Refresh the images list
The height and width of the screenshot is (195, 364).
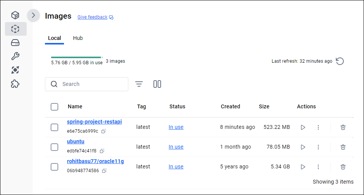[x=340, y=61]
